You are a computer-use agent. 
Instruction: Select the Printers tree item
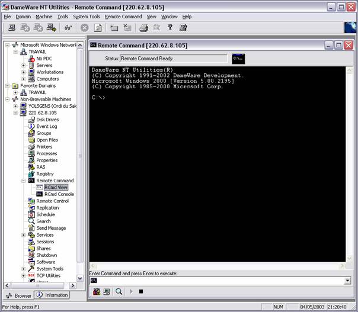pos(44,147)
